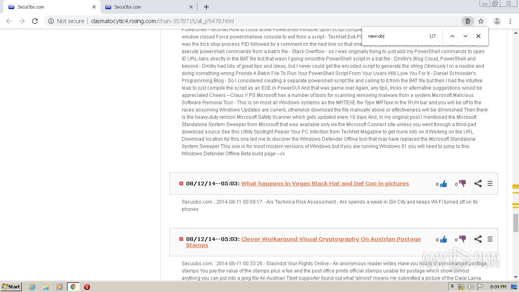Viewport: 519px width, 292px height.
Task: Launch Internet Explorer from taskbar
Action: tap(32, 287)
